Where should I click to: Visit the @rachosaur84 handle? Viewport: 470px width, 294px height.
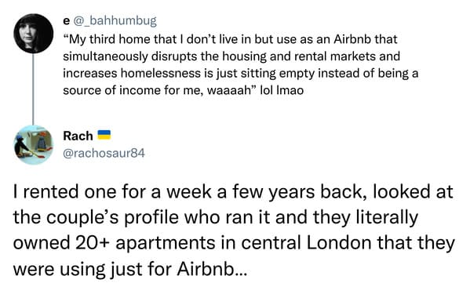104,153
